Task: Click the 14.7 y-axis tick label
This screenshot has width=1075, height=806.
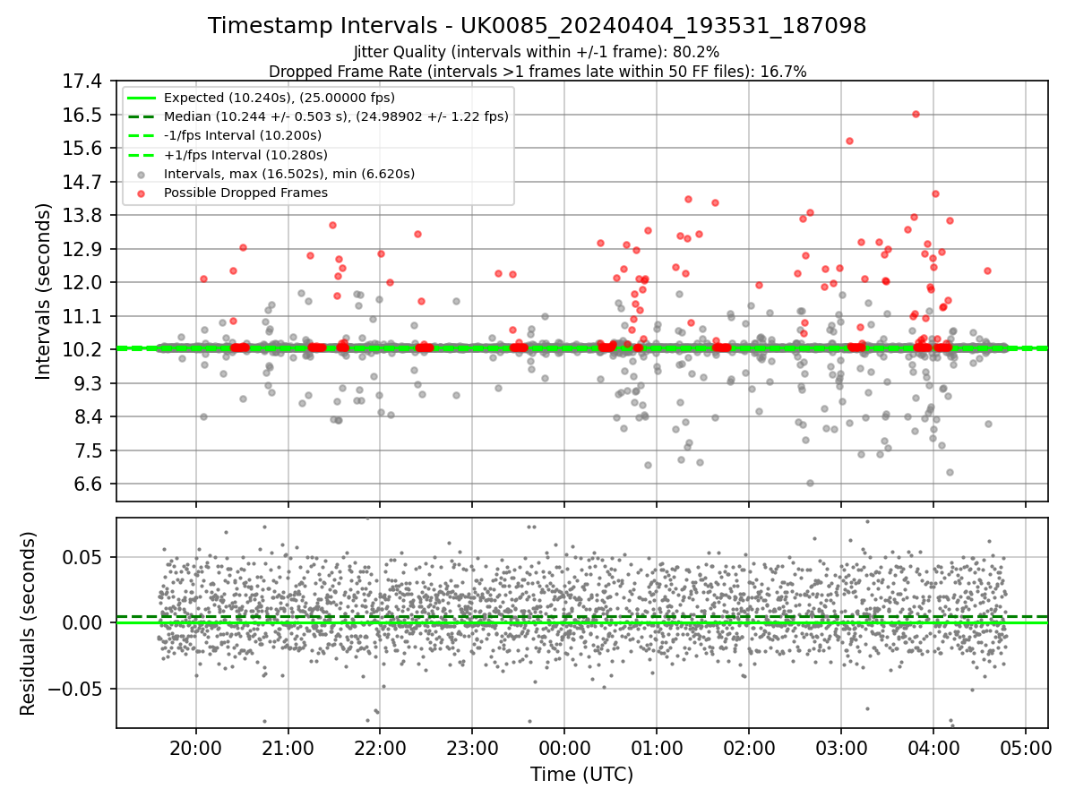Action: click(83, 182)
